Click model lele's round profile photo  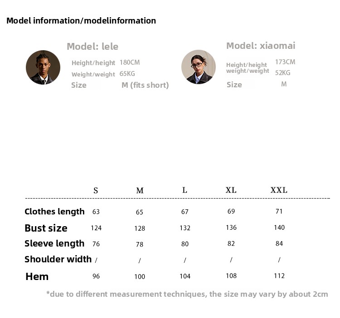(x=43, y=67)
